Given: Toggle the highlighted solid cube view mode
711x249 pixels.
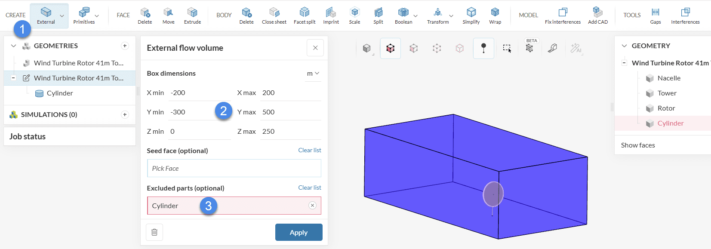Looking at the screenshot, I should [x=390, y=48].
